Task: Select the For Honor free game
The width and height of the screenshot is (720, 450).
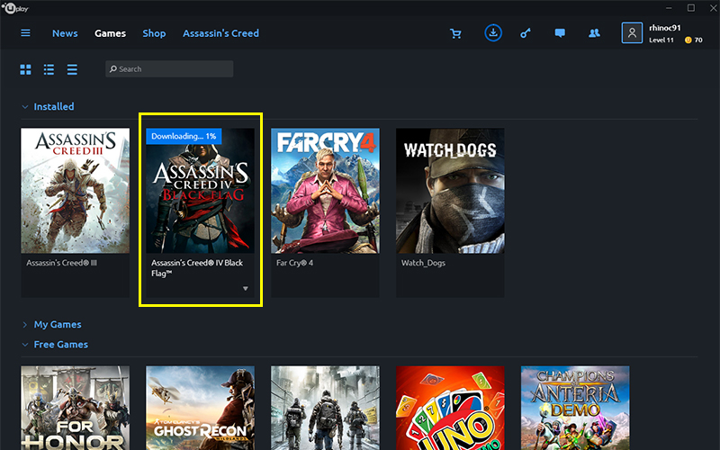Action: click(76, 408)
